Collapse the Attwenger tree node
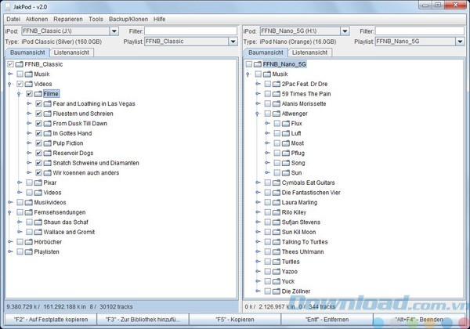The width and height of the screenshot is (470, 329). [x=258, y=114]
